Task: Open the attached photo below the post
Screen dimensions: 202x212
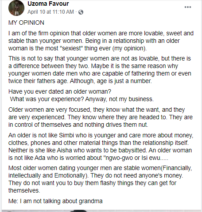Action: click(101, 211)
